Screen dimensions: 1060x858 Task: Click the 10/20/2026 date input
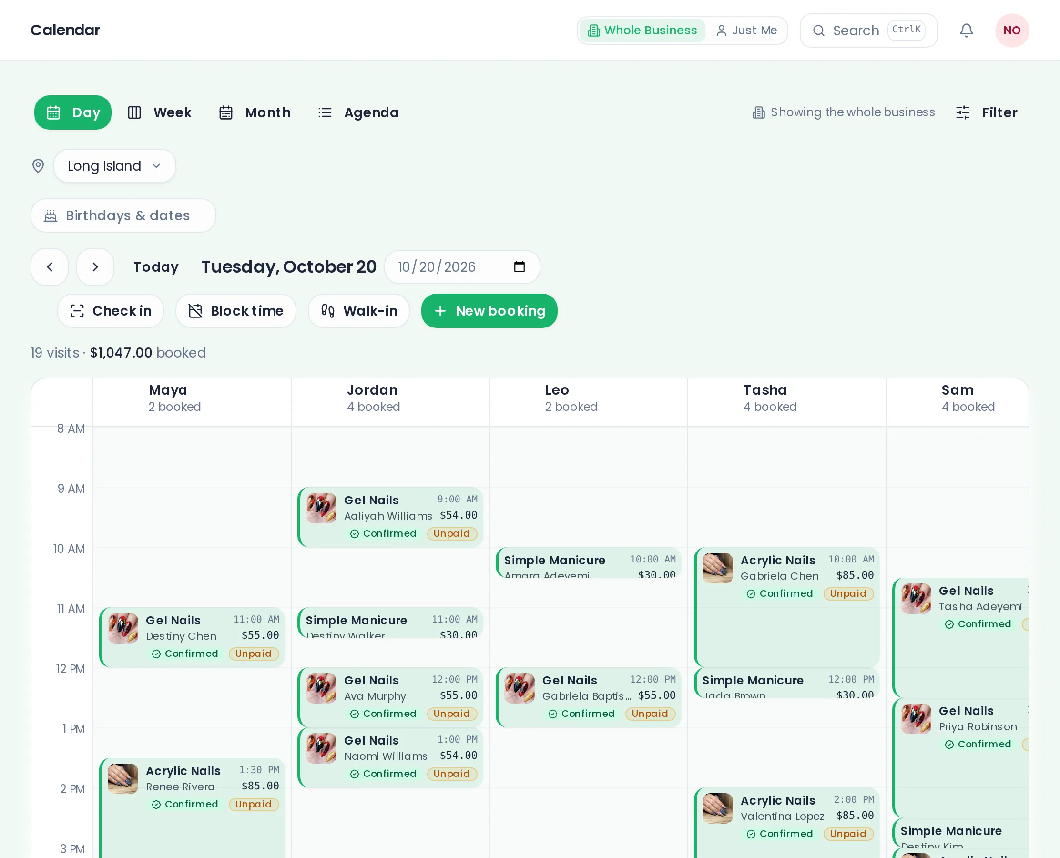[x=462, y=267]
